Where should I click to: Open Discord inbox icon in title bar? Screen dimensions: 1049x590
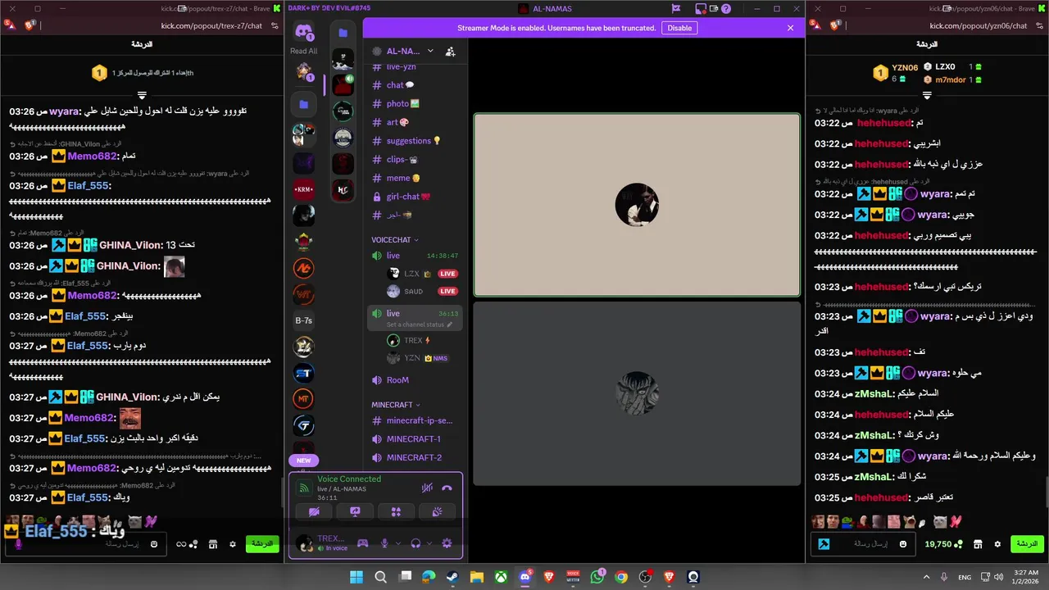coord(701,9)
